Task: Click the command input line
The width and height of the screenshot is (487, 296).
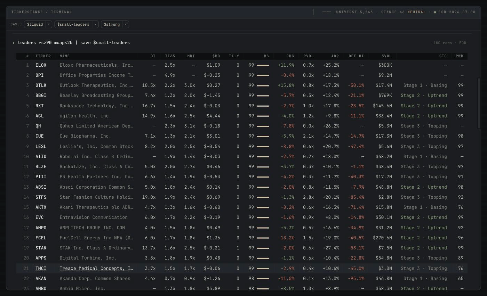Action: [74, 43]
